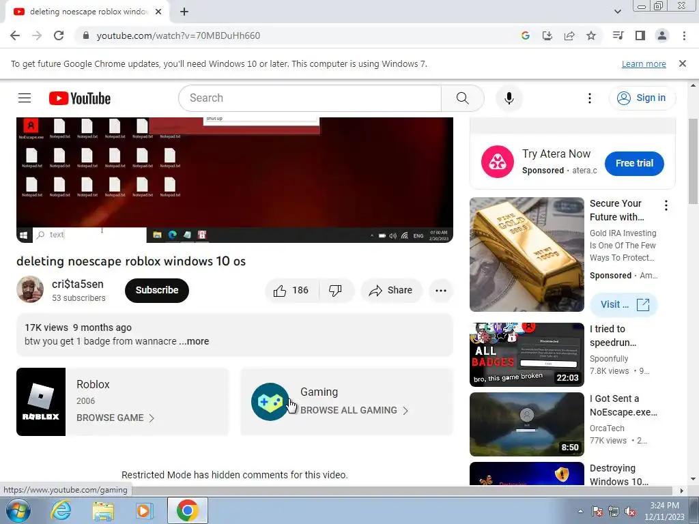Click the install/download page icon in address bar
The image size is (699, 524).
[547, 35]
